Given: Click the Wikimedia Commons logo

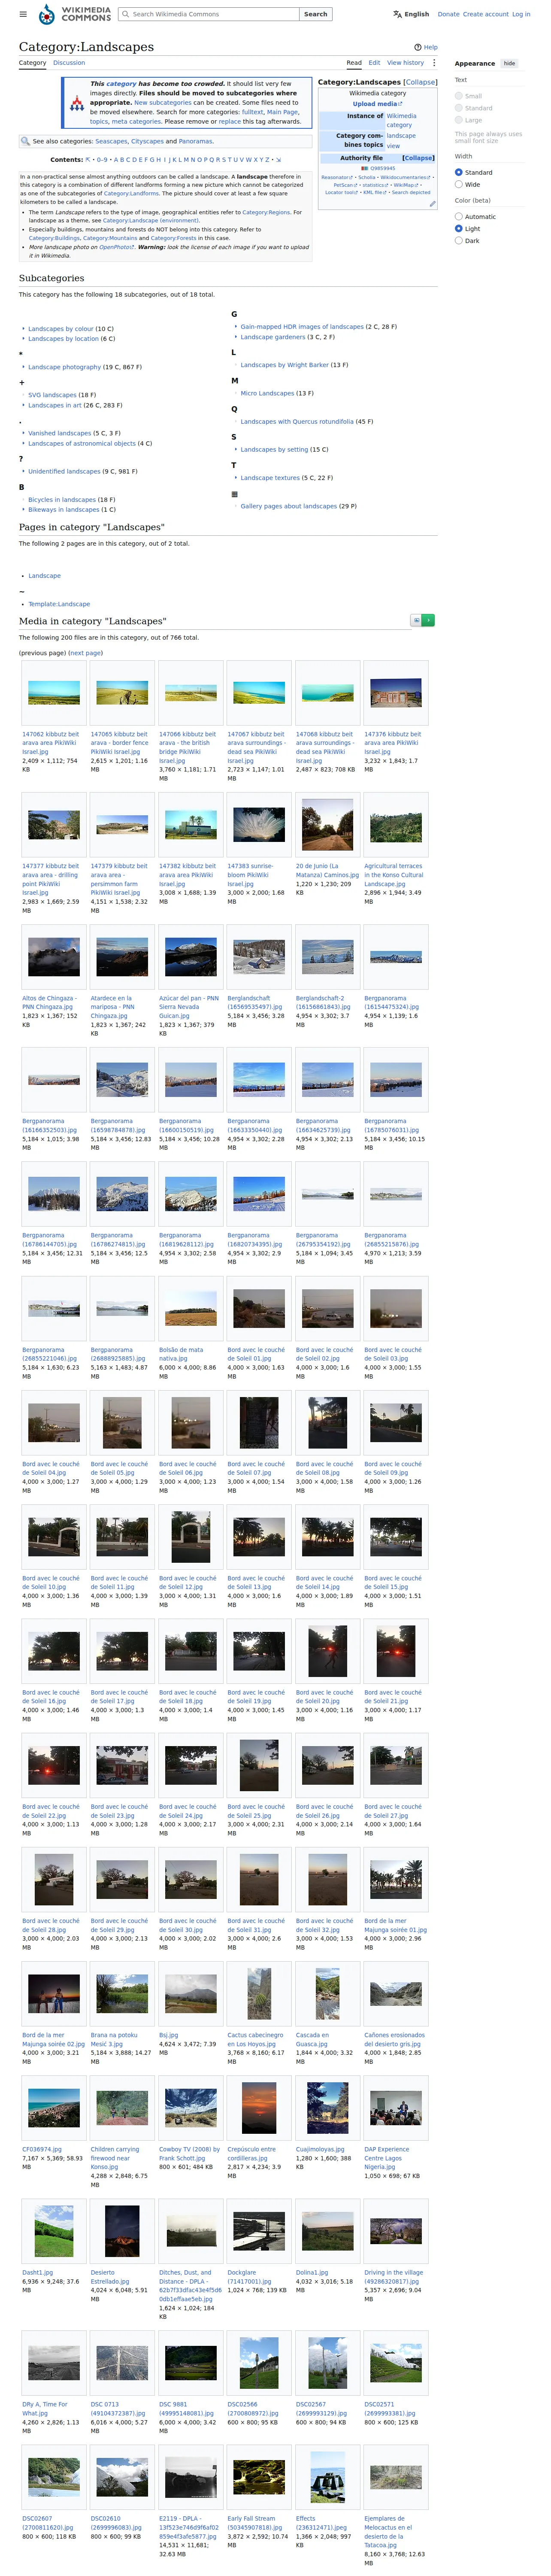Looking at the screenshot, I should [75, 14].
